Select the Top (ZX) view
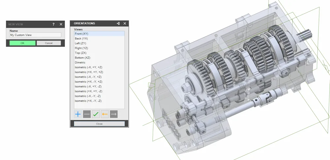The width and height of the screenshot is (330, 160). [x=99, y=53]
